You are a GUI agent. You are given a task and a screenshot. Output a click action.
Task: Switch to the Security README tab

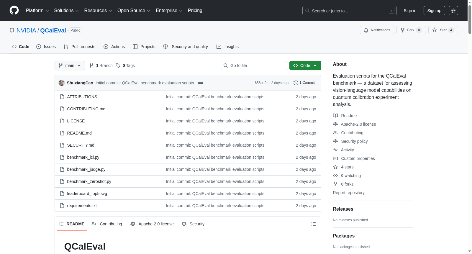click(193, 224)
